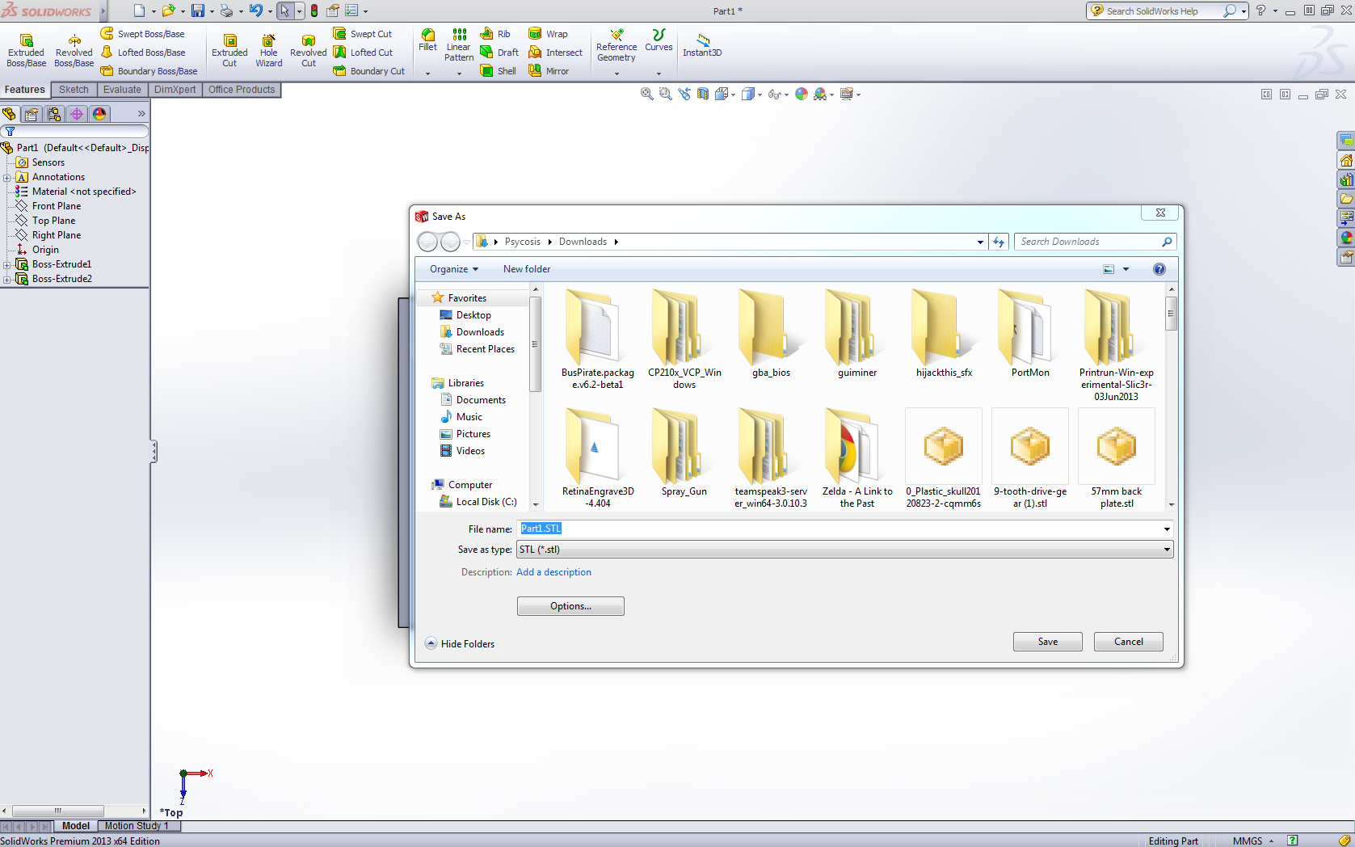Viewport: 1355px width, 847px height.
Task: Switch to the Office Products tab
Action: [x=242, y=90]
